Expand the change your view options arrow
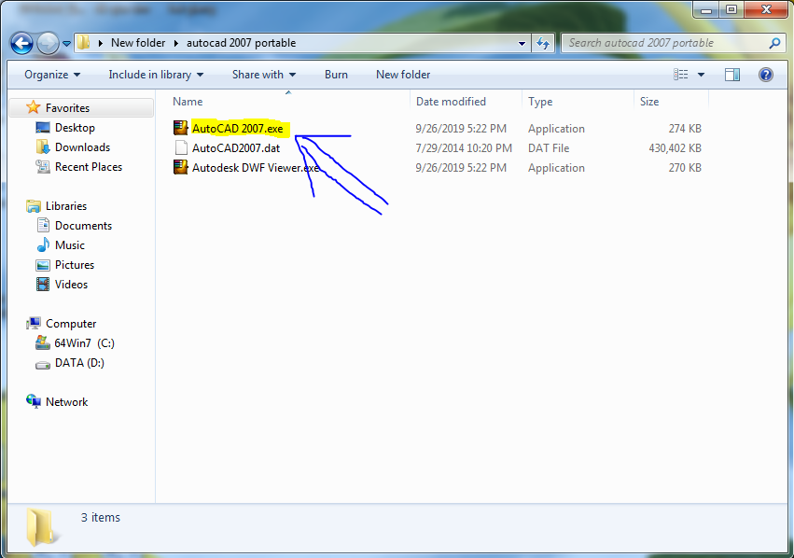This screenshot has height=558, width=794. [701, 75]
